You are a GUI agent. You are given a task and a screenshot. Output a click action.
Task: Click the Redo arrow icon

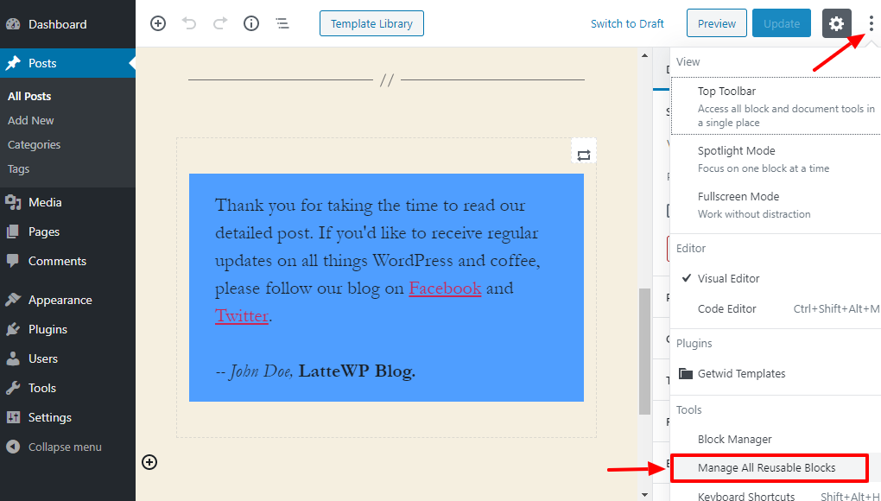[x=220, y=23]
